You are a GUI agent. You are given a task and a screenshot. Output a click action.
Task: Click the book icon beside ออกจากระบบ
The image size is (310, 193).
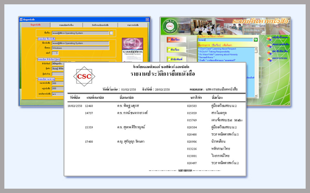point(269,59)
